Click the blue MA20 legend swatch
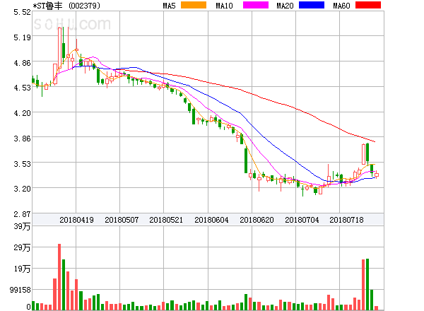This screenshot has height=311, width=424. [x=312, y=5]
